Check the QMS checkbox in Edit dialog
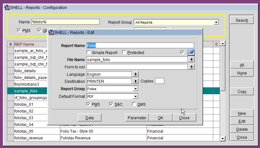The width and height of the screenshot is (260, 148). click(x=134, y=104)
